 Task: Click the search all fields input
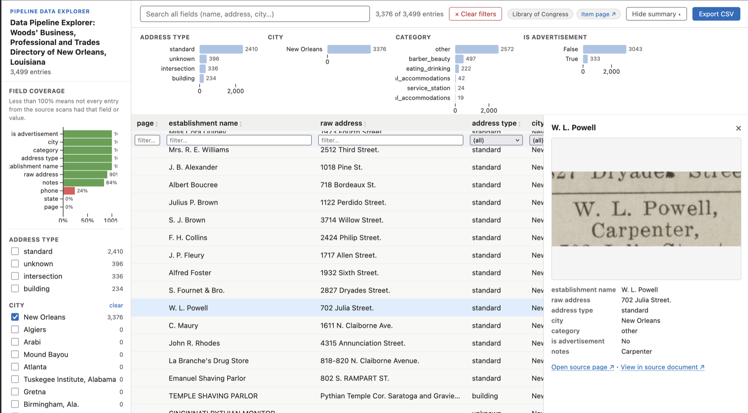[x=255, y=14]
